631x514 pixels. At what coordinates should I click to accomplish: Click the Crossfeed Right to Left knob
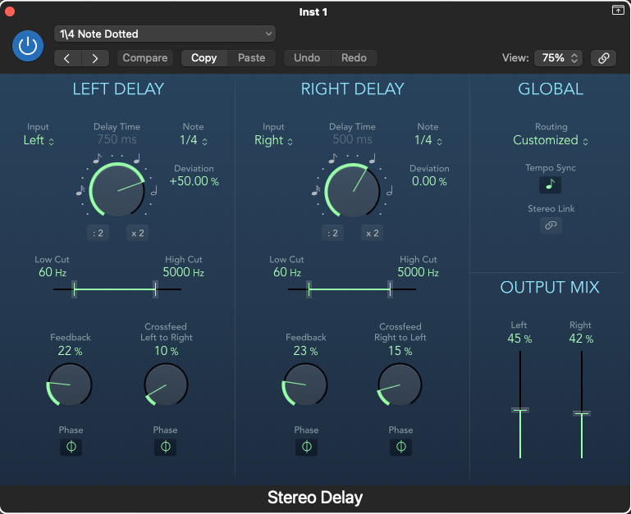click(400, 384)
